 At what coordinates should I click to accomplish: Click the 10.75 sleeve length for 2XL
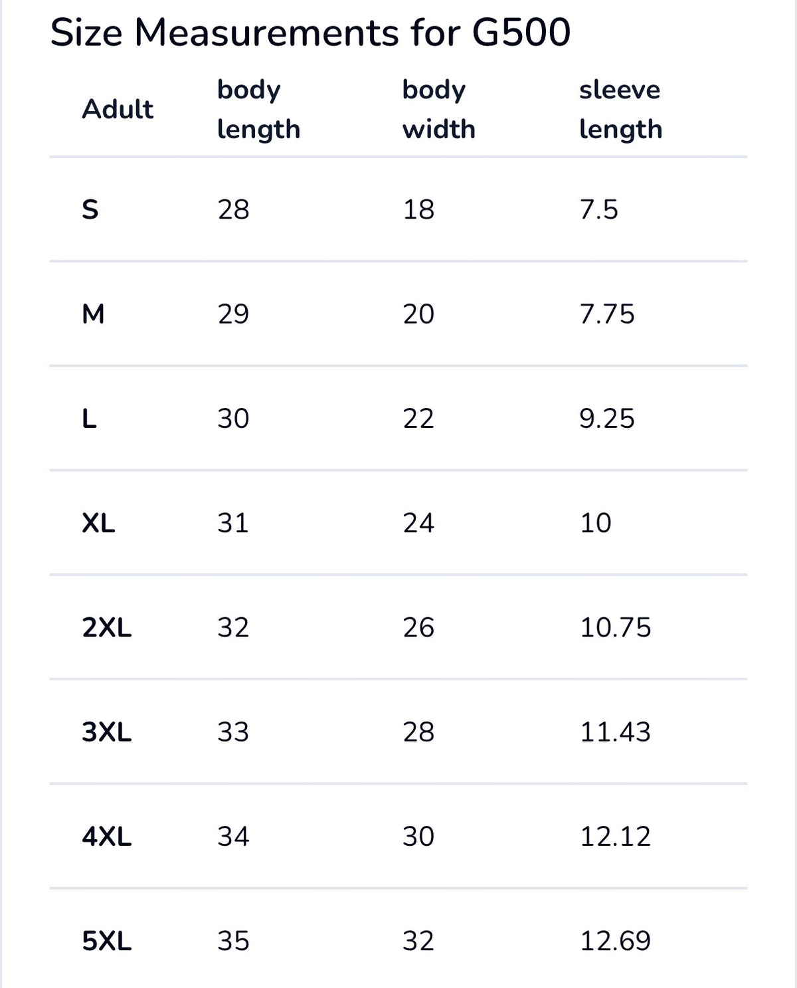[616, 627]
